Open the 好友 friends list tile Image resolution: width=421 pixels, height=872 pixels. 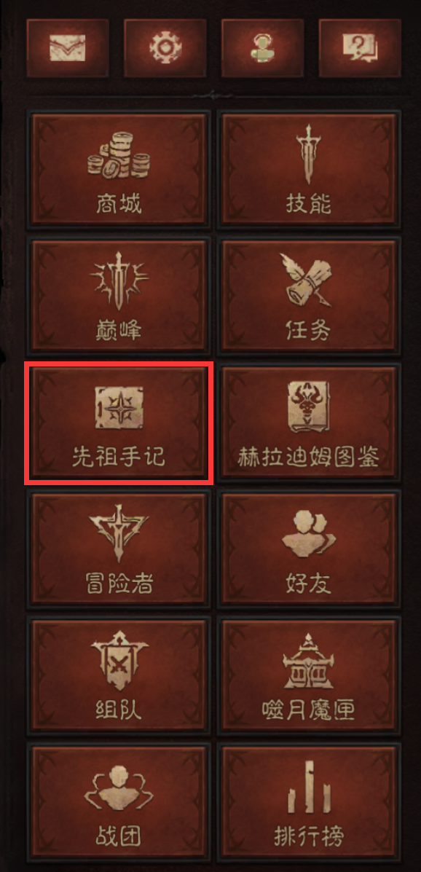pyautogui.click(x=310, y=549)
